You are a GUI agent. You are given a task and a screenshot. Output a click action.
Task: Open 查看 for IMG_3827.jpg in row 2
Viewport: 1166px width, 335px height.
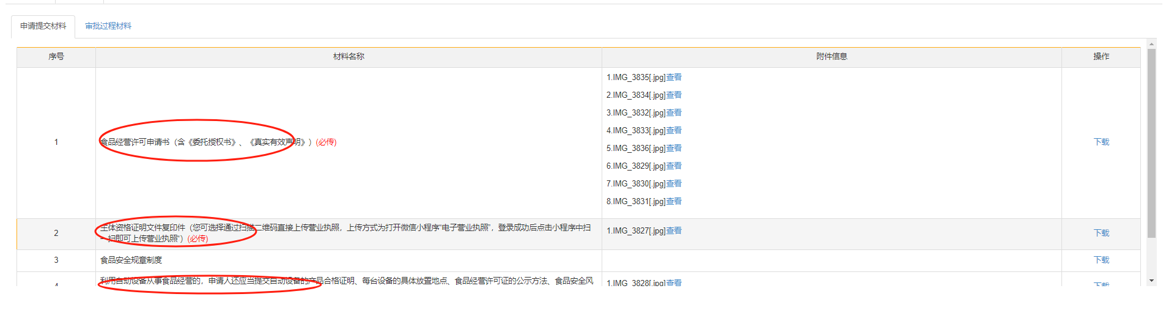tap(674, 230)
